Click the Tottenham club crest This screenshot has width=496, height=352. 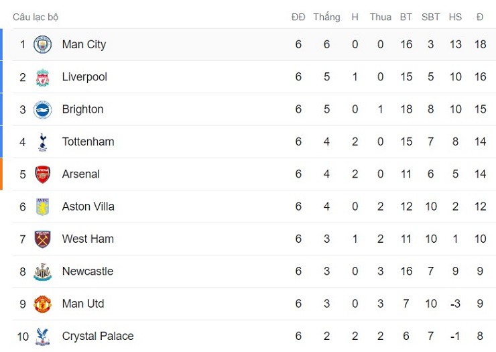[42, 141]
